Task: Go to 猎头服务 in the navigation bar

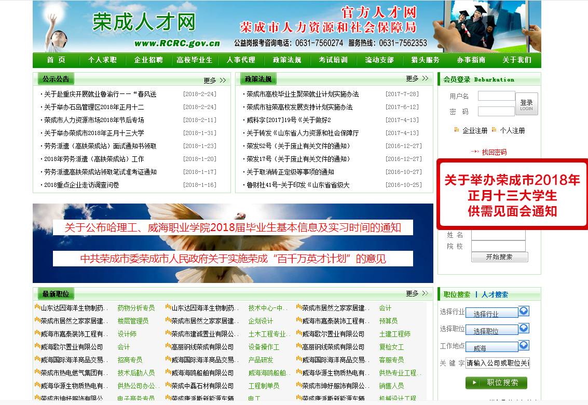Action: click(x=426, y=60)
